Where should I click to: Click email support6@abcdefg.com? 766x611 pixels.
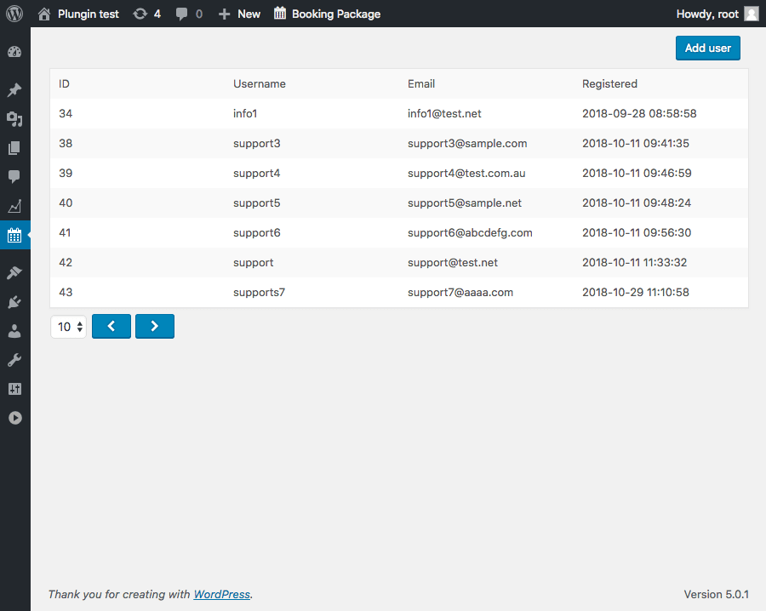[x=470, y=233]
